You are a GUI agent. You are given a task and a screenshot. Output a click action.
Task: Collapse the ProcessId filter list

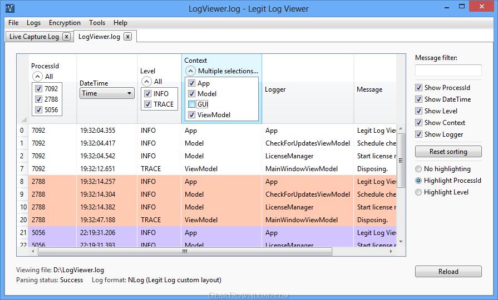37,77
